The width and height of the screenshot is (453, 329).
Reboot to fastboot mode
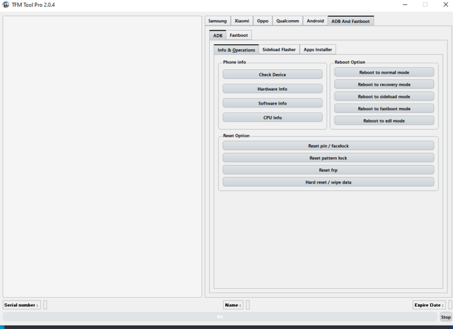(384, 109)
